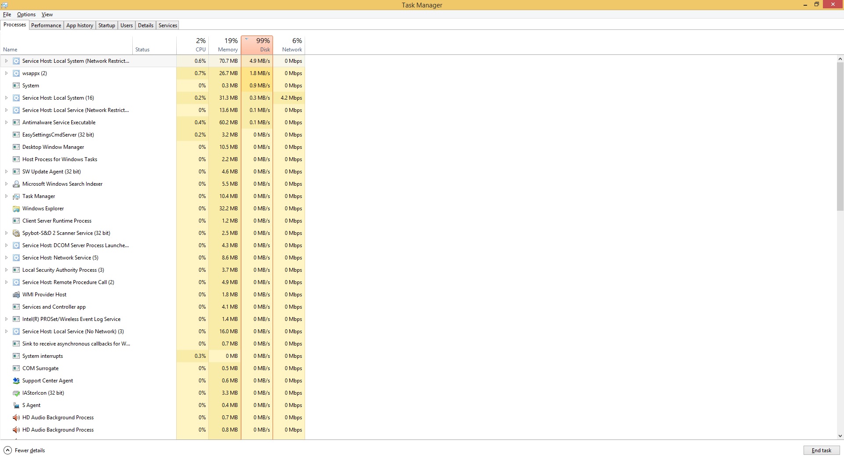Click the scrollbar down arrow
844x461 pixels.
(840, 436)
